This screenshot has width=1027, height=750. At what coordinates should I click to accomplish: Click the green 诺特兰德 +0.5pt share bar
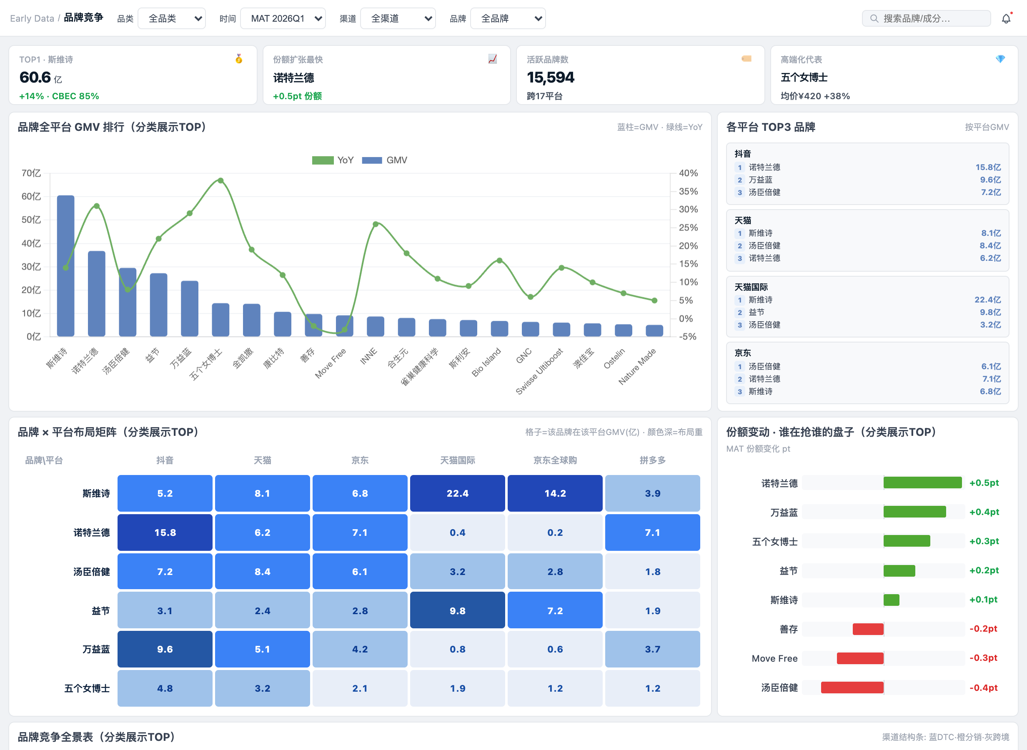tap(922, 482)
